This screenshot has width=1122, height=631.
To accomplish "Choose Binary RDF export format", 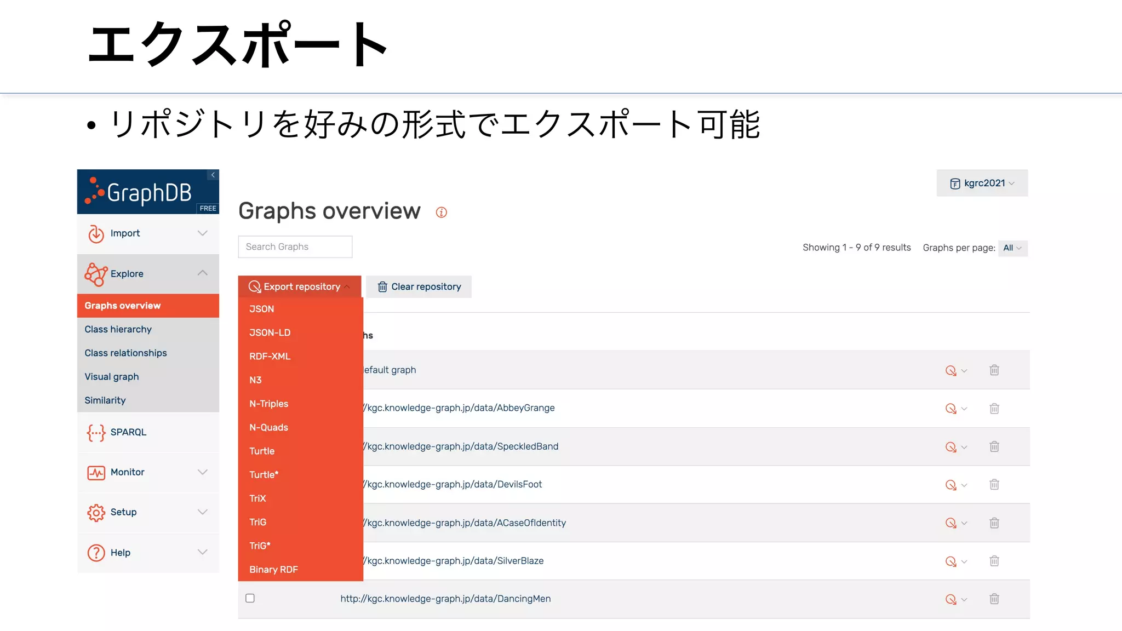I will [300, 570].
